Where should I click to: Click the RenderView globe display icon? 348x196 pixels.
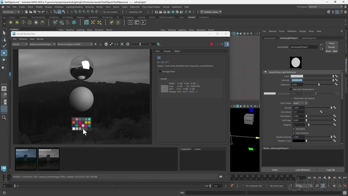click(x=106, y=44)
